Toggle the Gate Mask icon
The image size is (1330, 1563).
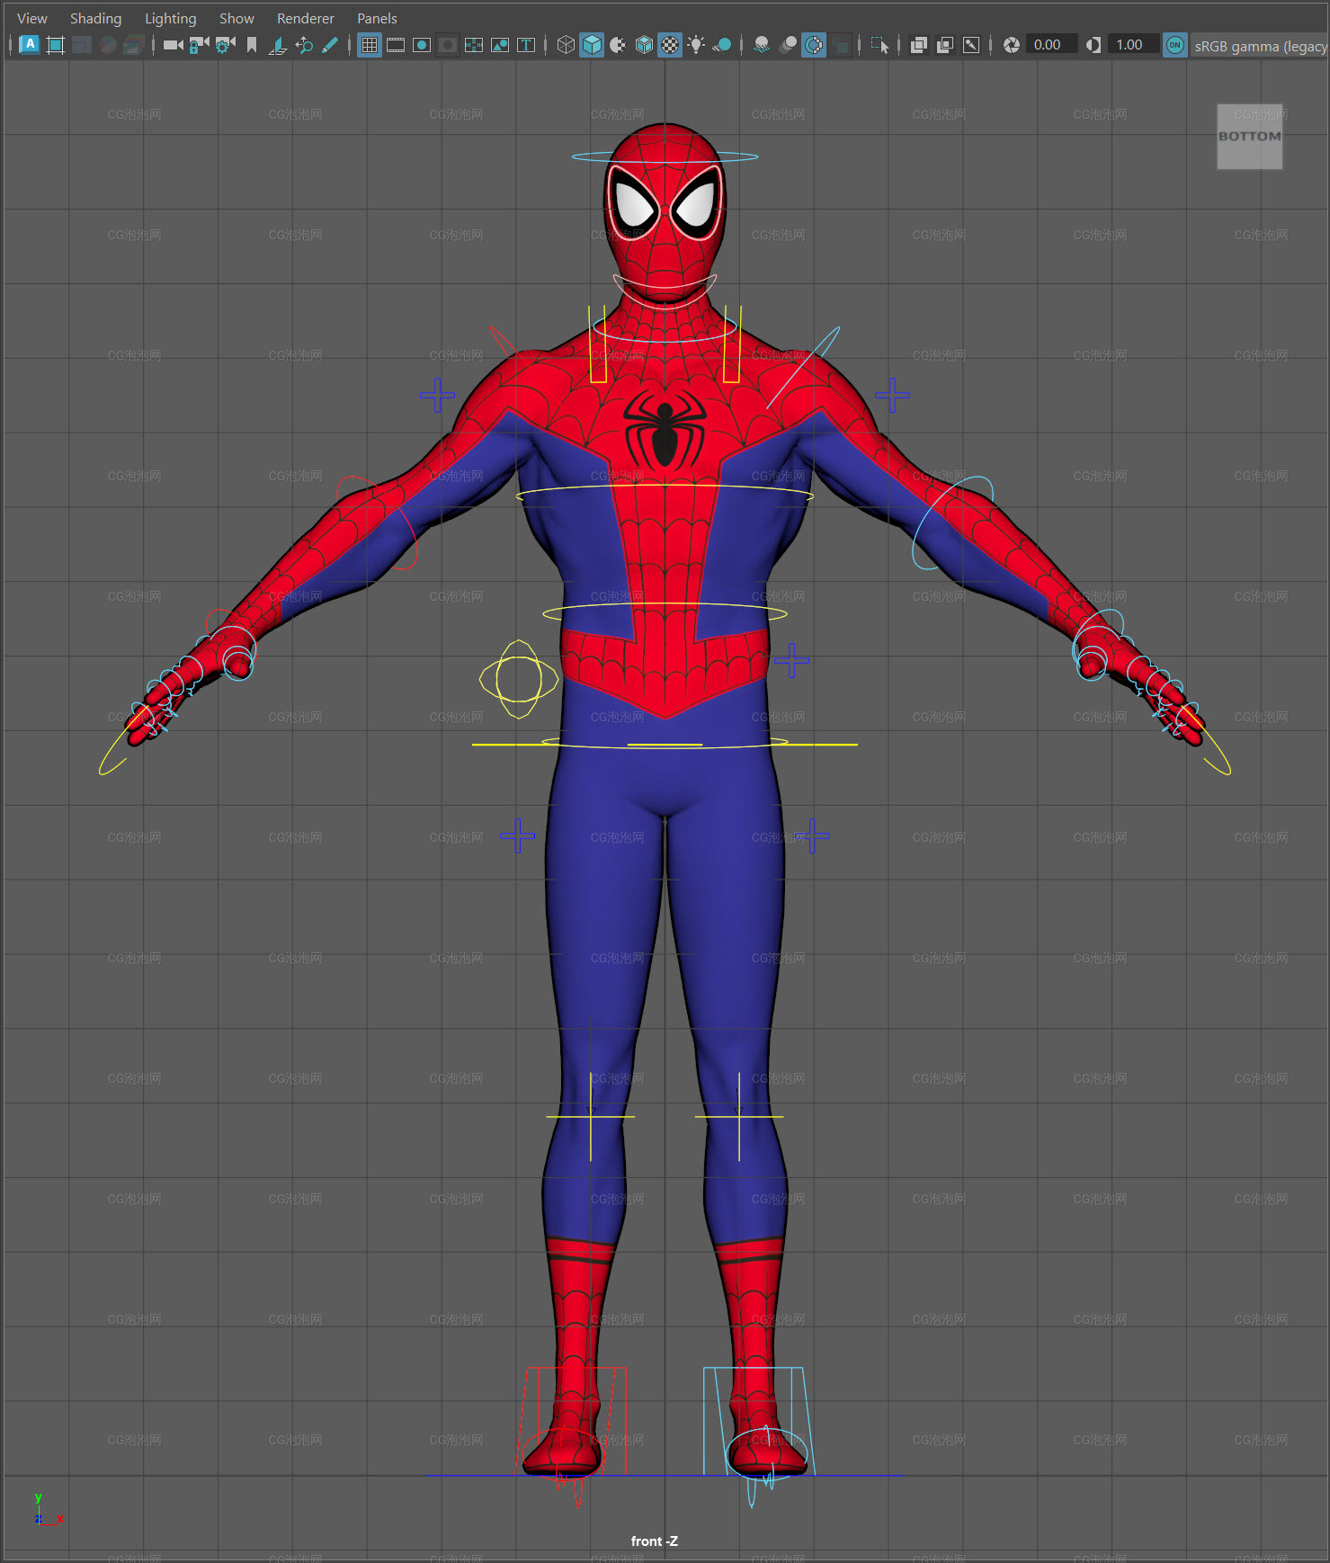pyautogui.click(x=447, y=44)
